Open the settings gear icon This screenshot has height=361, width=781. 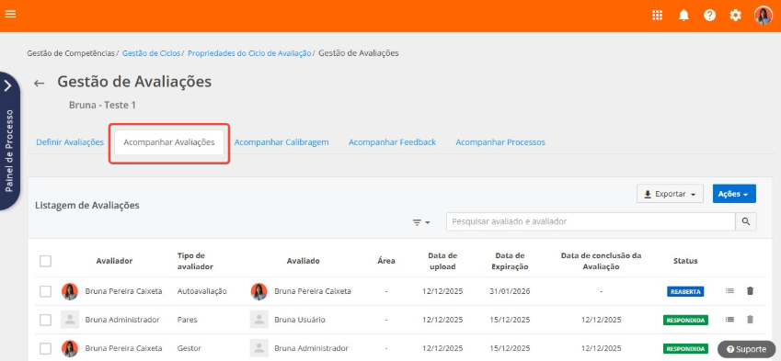tap(735, 16)
